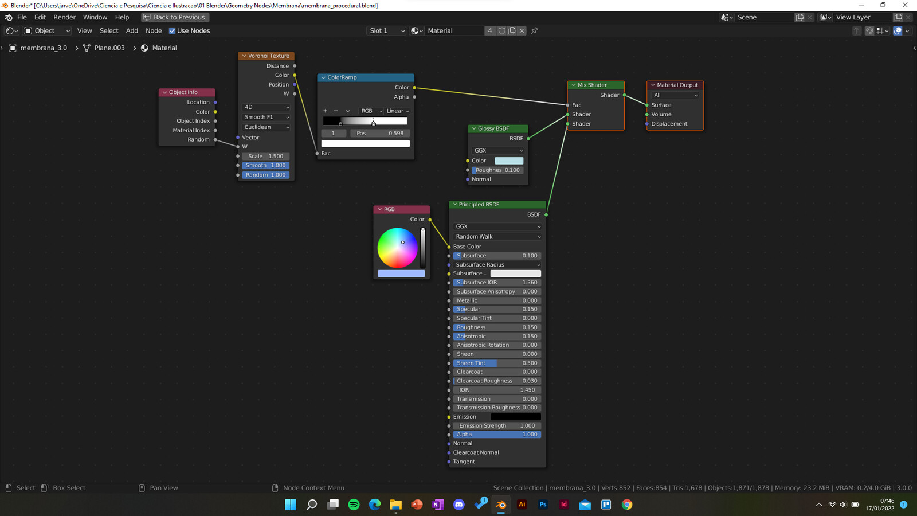This screenshot has width=917, height=516.
Task: Collapse the Voronoi Texture node
Action: [x=244, y=56]
